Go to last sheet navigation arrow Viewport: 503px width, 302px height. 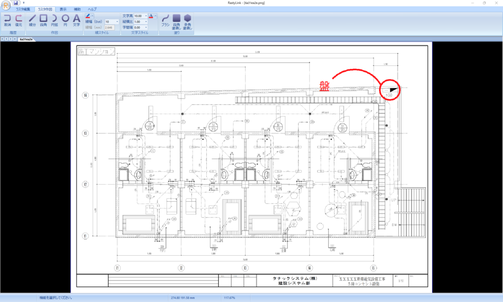(x=14, y=39)
